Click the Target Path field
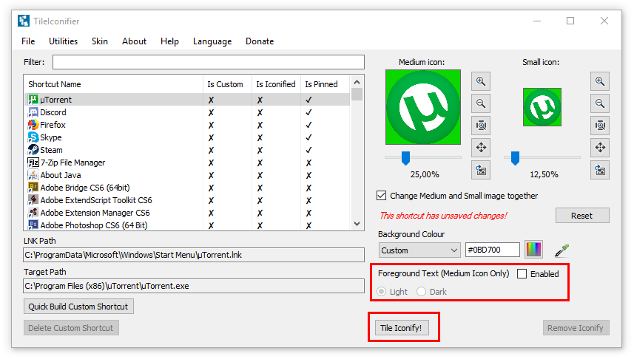The height and width of the screenshot is (359, 634). click(x=194, y=286)
